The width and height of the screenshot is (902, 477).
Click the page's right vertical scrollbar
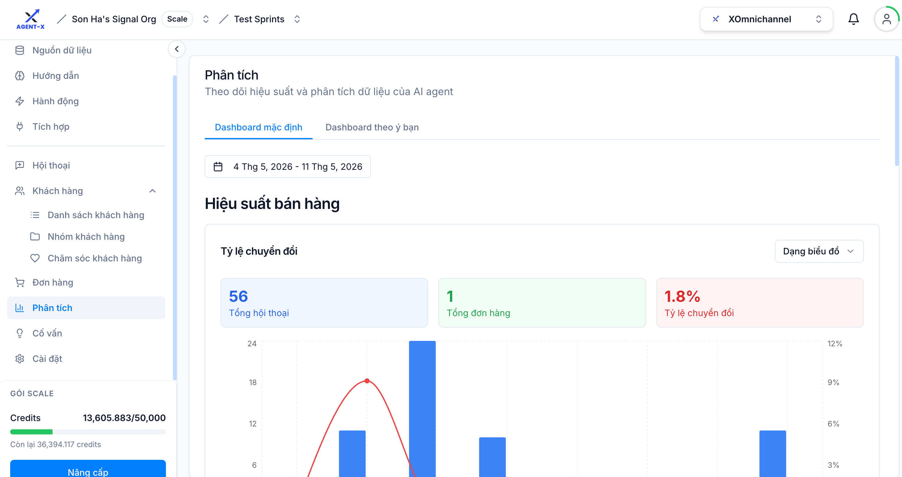(896, 111)
